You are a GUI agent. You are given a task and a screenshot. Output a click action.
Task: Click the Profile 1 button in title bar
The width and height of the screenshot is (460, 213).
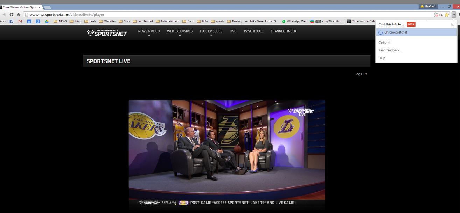428,6
